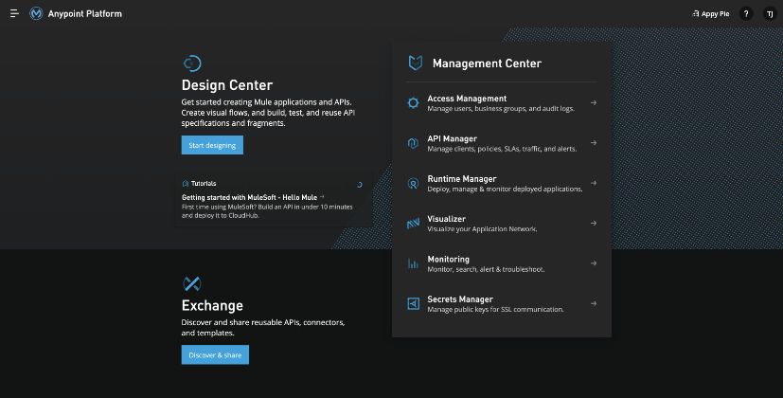The height and width of the screenshot is (398, 783).
Task: Open the Getting started with MuleSoft tutorial link
Action: (251, 197)
